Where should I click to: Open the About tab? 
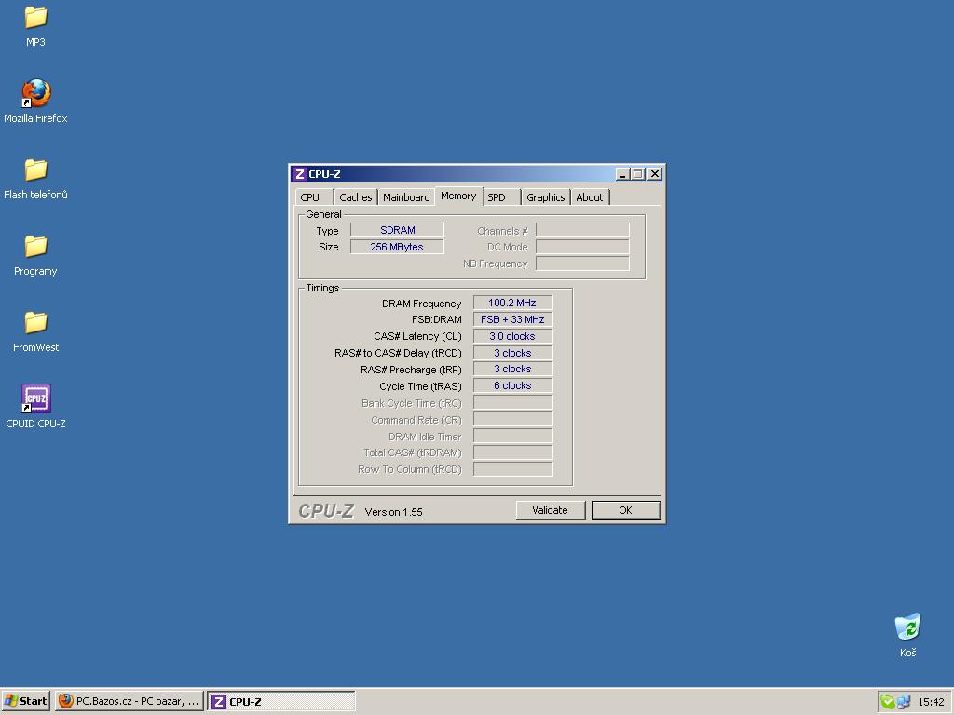click(590, 197)
